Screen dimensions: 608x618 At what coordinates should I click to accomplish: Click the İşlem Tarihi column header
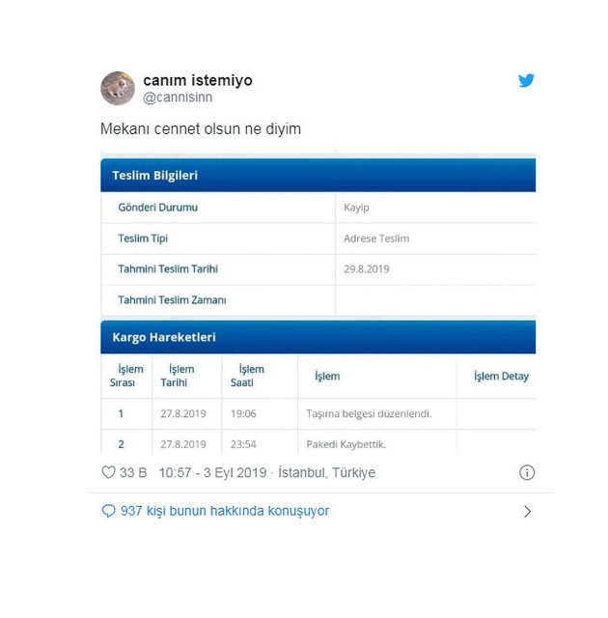(x=178, y=376)
